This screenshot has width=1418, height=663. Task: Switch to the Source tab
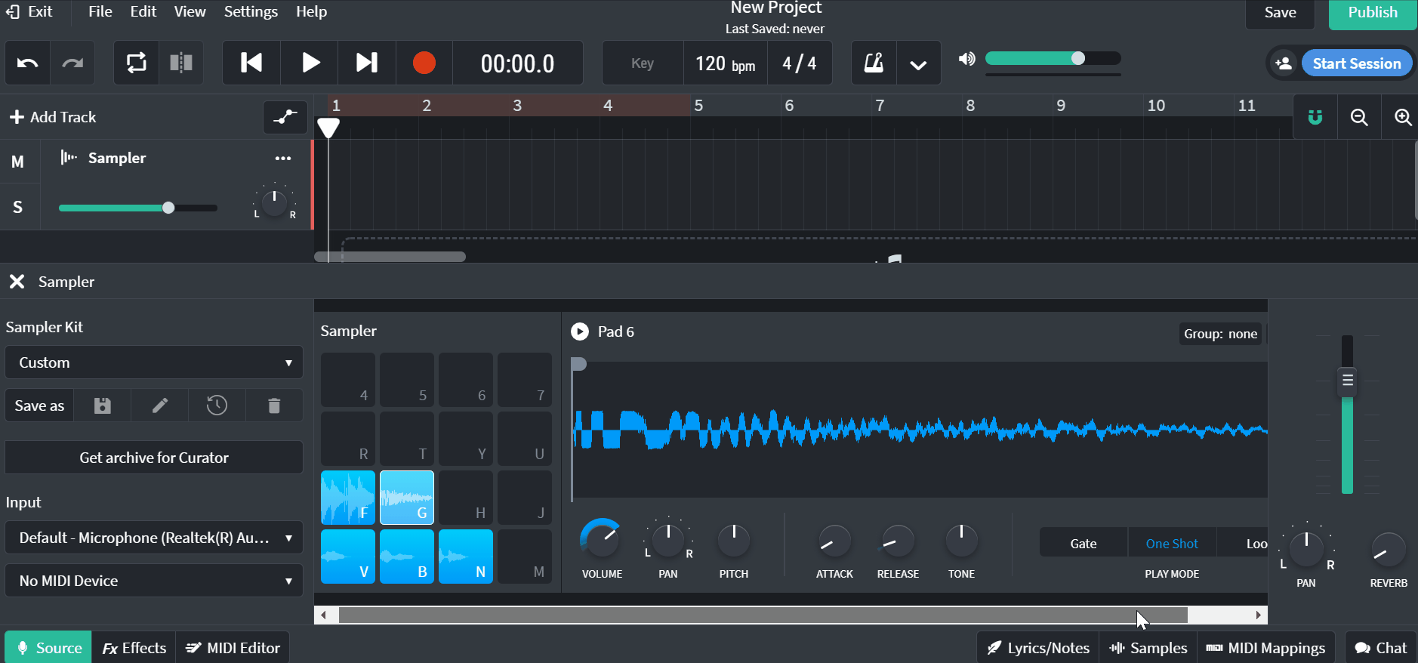pyautogui.click(x=49, y=648)
